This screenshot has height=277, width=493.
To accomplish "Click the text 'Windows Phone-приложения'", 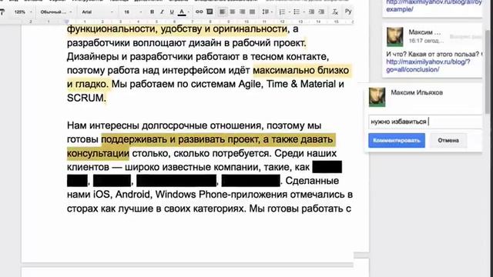I will tap(221, 195).
